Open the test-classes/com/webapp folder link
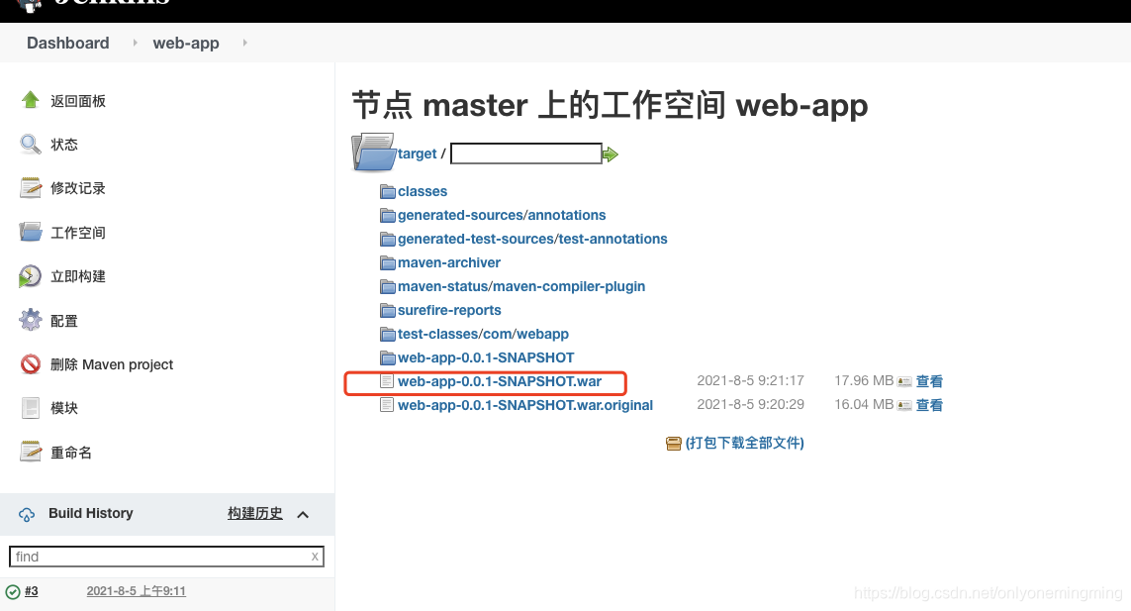1131x611 pixels. (x=483, y=335)
